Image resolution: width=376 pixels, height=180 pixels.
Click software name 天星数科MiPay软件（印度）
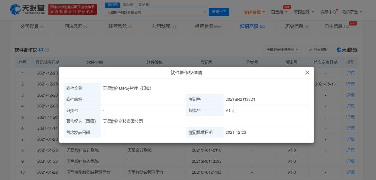pos(127,88)
